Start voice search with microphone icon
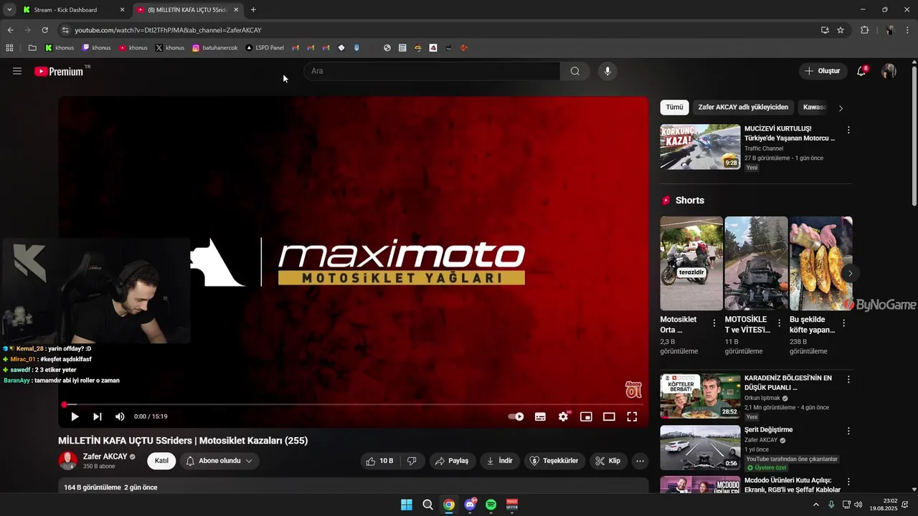The image size is (918, 516). pos(607,71)
